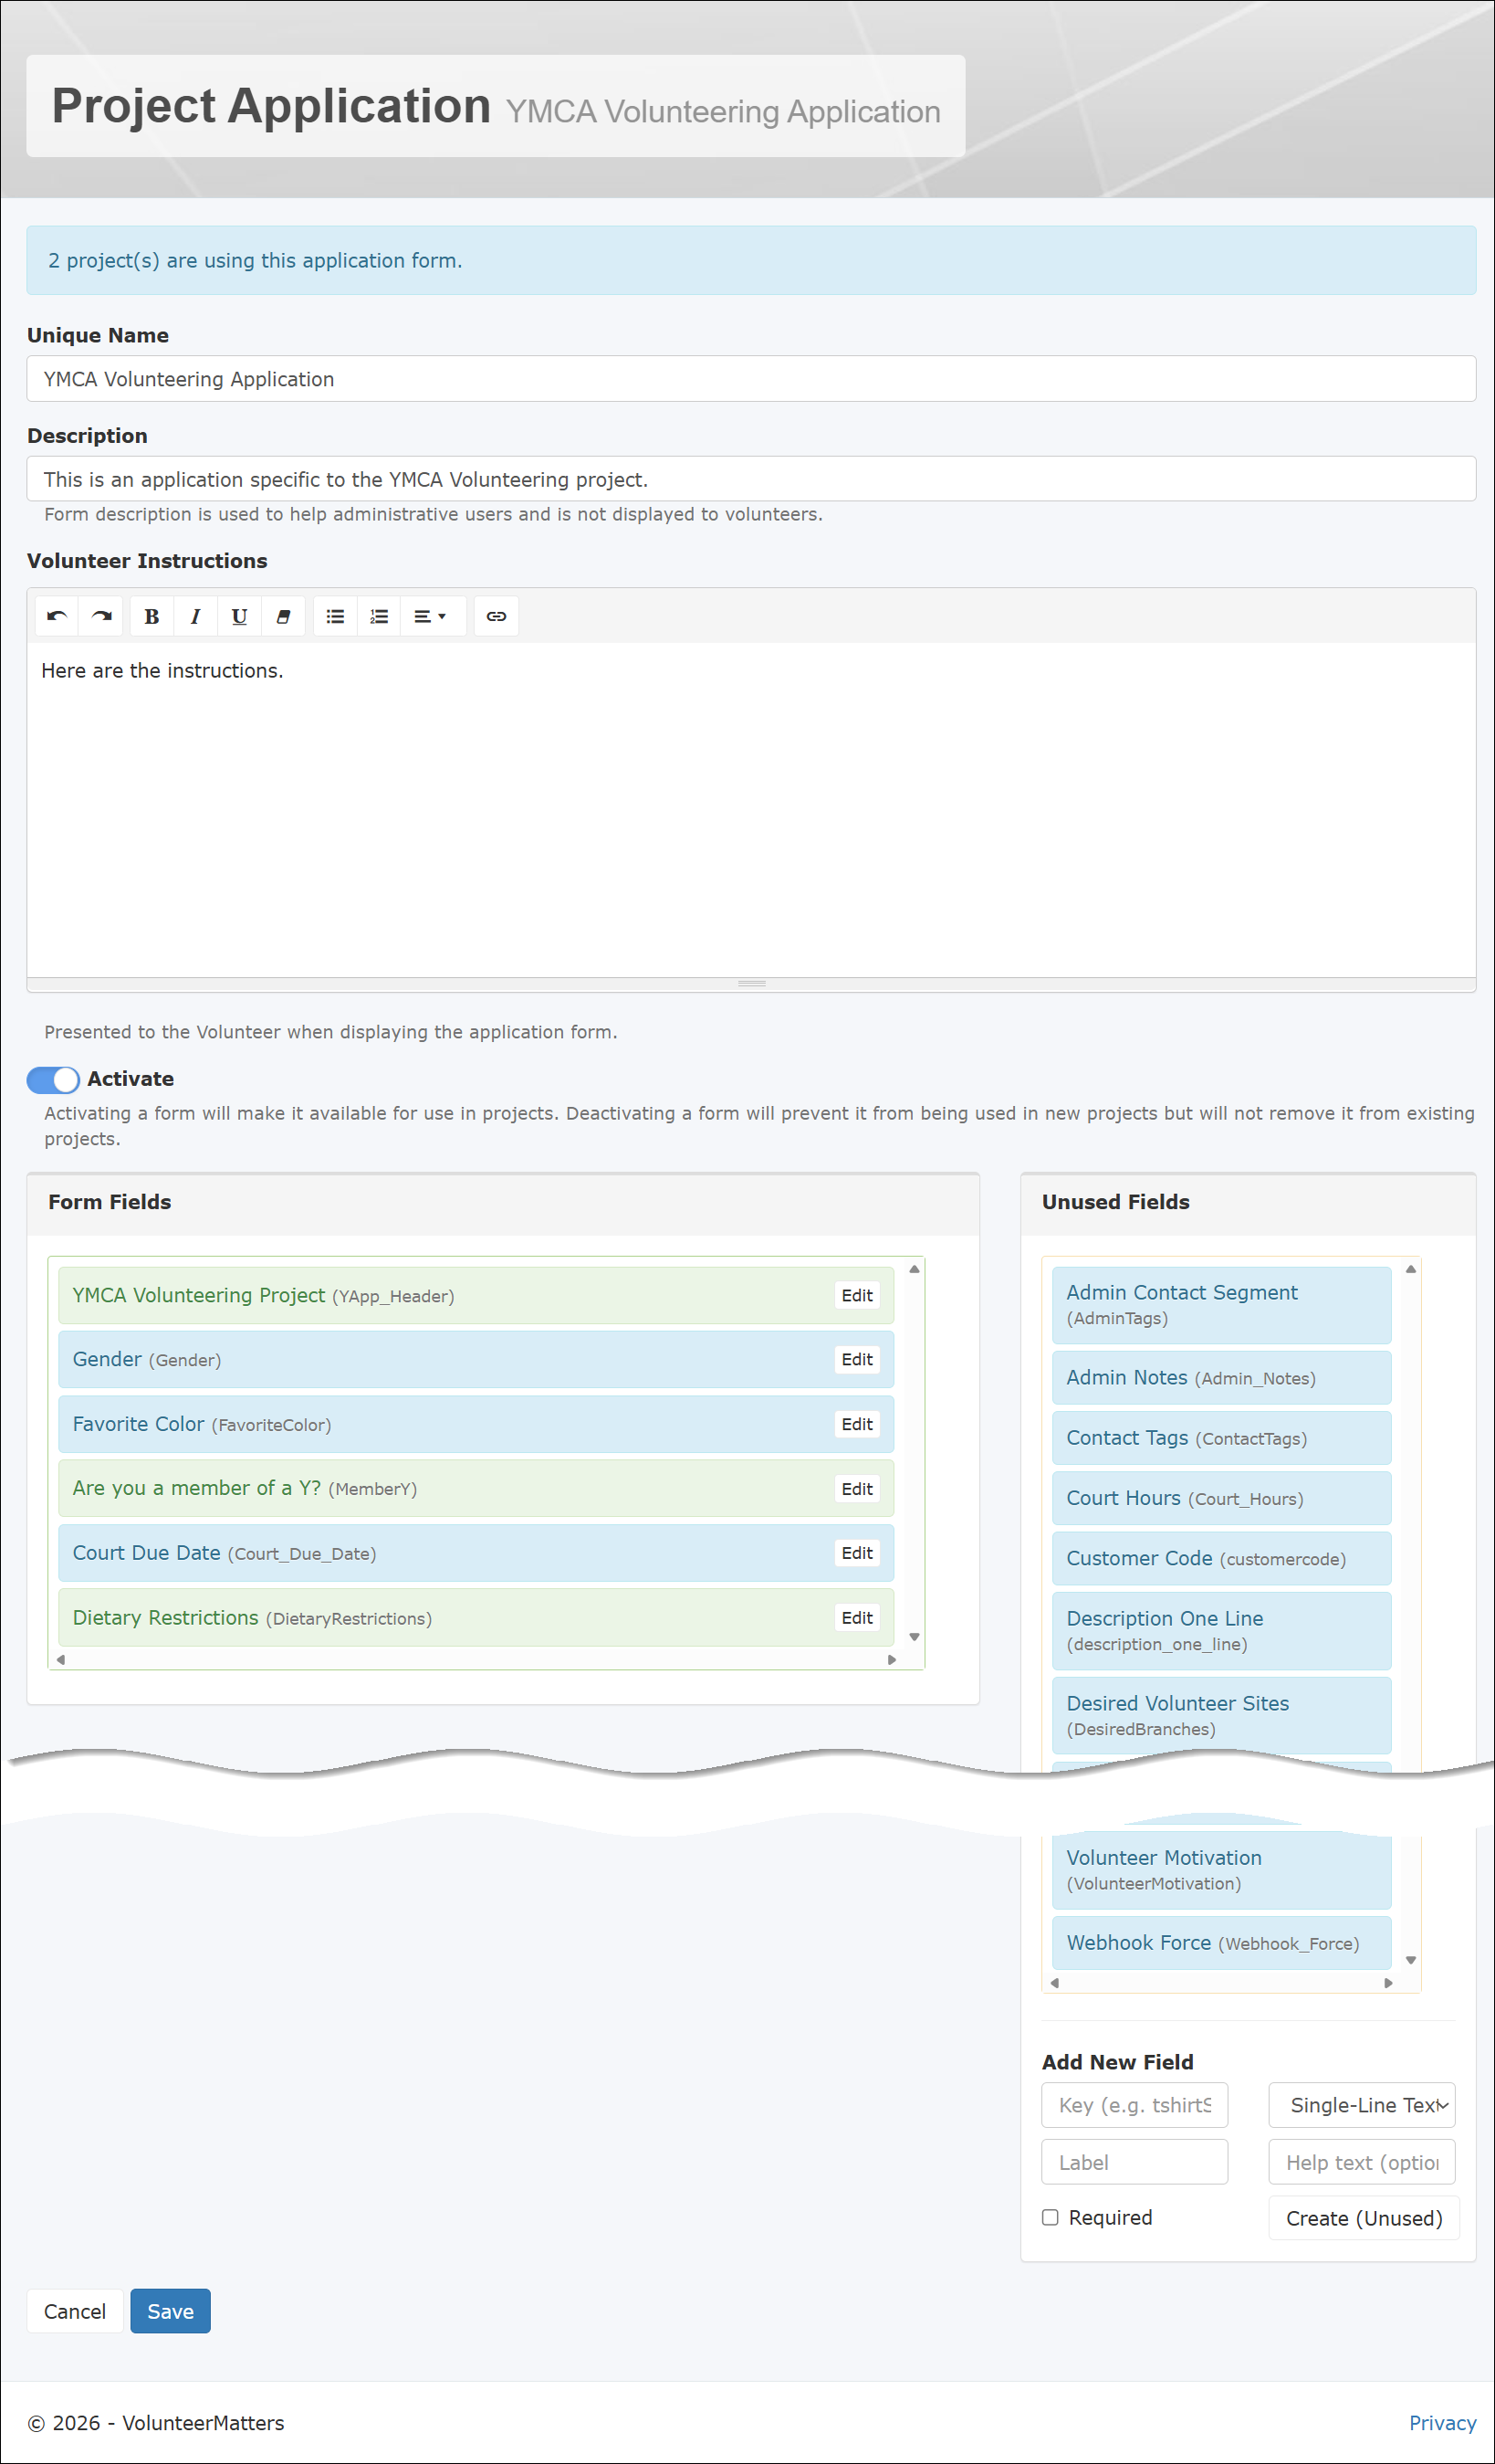Open the field type dropdown
Image resolution: width=1495 pixels, height=2464 pixels.
tap(1362, 2105)
